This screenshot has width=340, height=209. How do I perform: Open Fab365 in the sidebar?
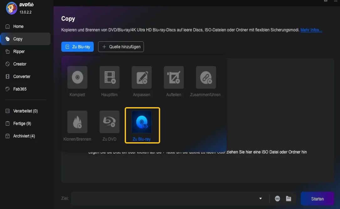pyautogui.click(x=26, y=89)
